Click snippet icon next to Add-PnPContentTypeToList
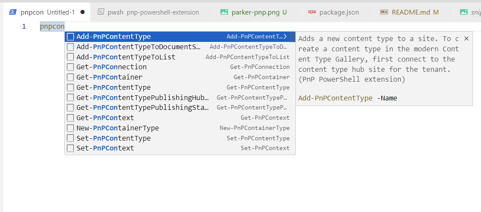Screen dimensions: 481x212 point(70,57)
